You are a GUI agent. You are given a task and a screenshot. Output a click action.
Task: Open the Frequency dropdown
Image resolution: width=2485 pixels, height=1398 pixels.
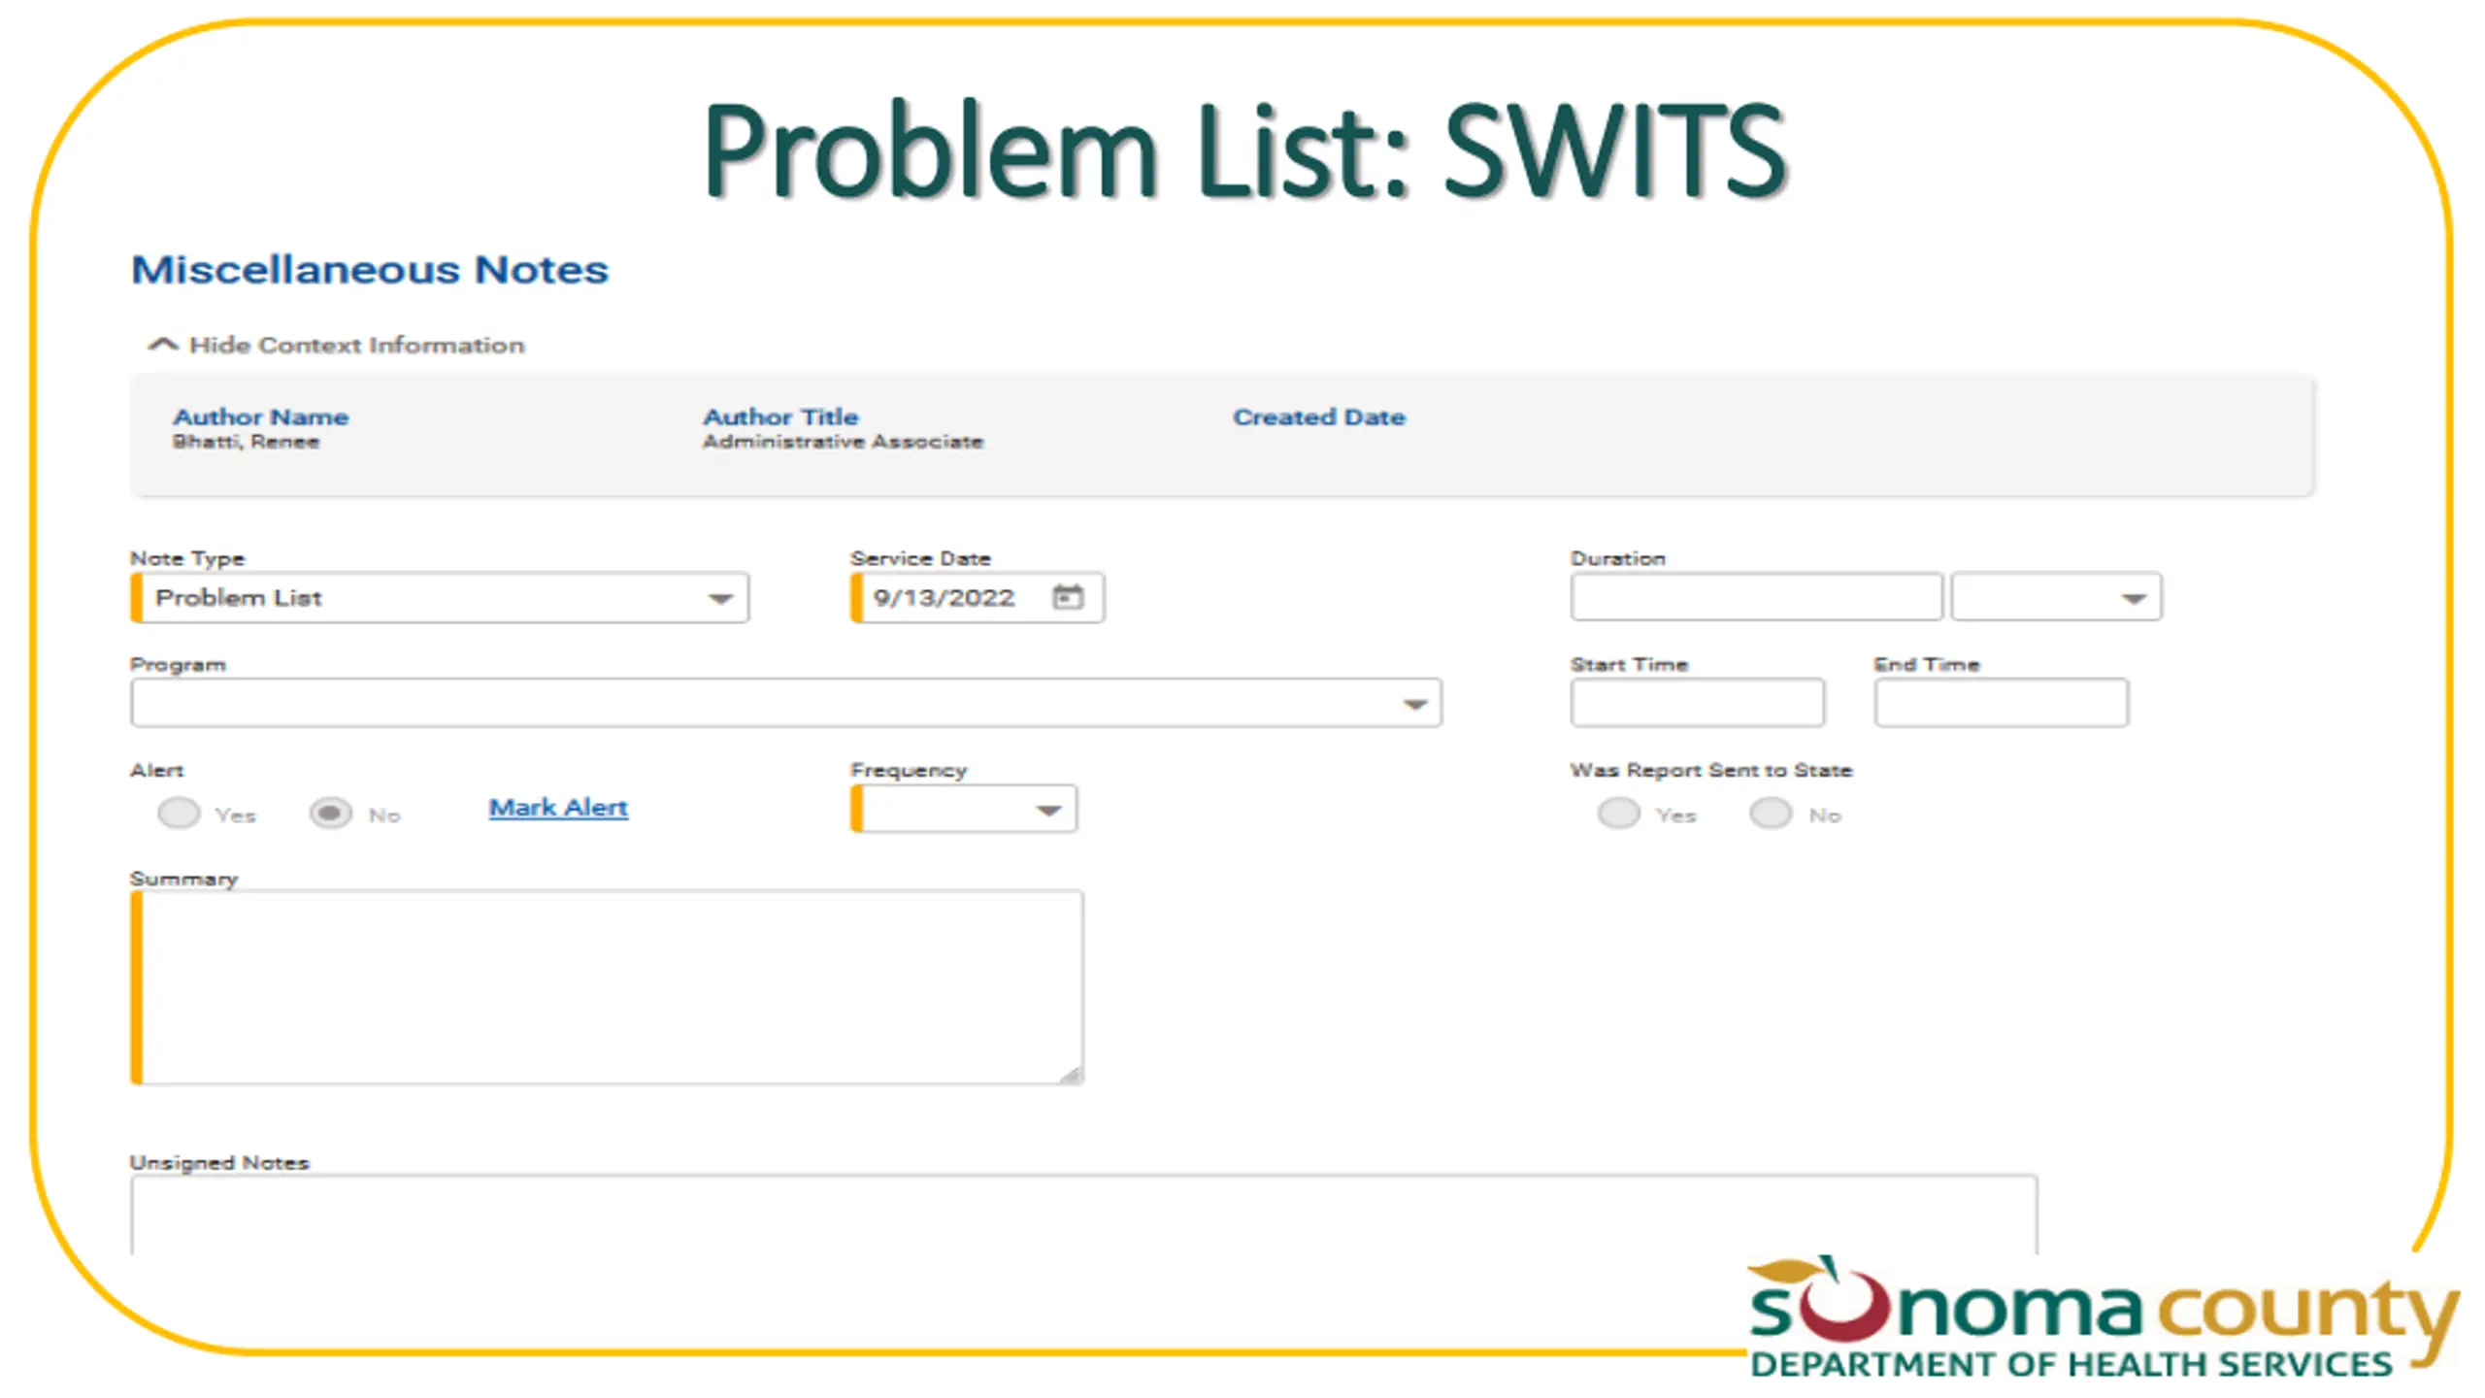tap(964, 809)
